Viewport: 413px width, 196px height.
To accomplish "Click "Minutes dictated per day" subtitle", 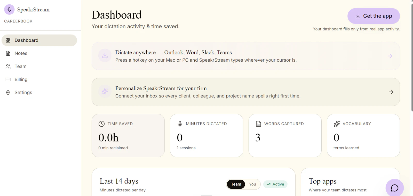I will pos(123,190).
